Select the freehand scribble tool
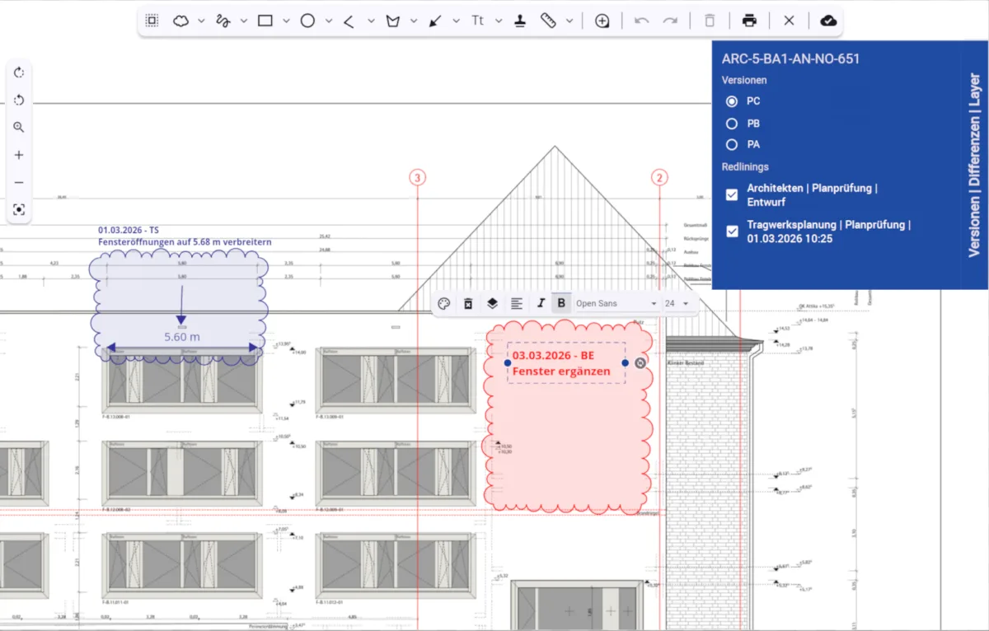Viewport: 989px width, 631px height. 223,21
